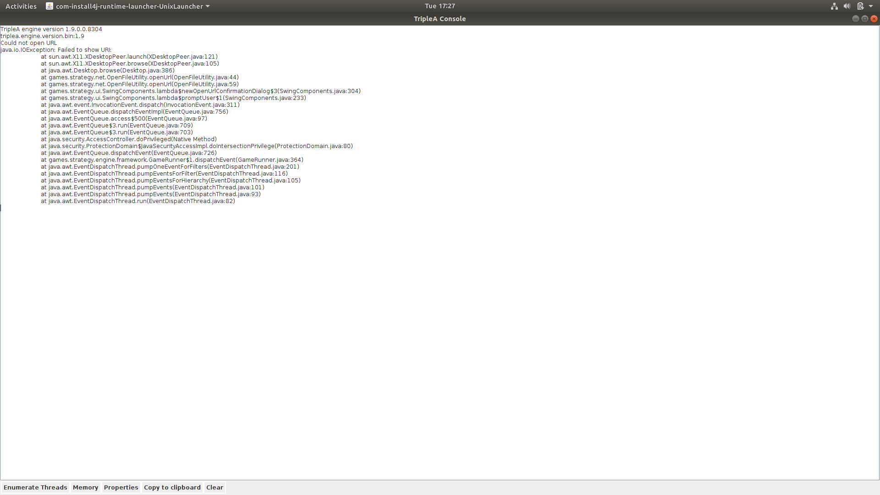Copy console output to clipboard
This screenshot has width=880, height=495.
tap(172, 487)
